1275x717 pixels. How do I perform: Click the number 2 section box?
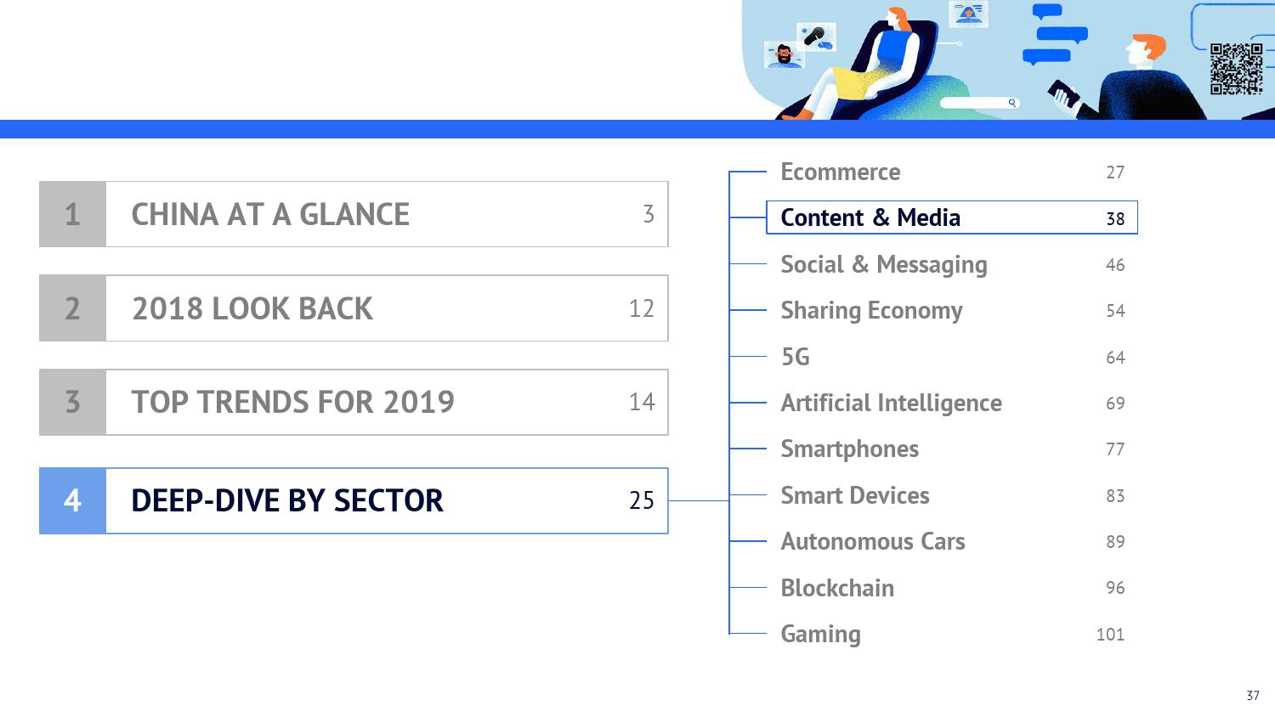(73, 308)
